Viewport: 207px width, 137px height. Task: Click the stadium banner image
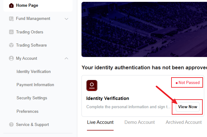point(144,29)
